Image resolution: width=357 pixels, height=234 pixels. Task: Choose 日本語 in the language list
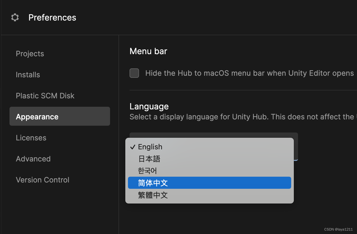pos(210,159)
